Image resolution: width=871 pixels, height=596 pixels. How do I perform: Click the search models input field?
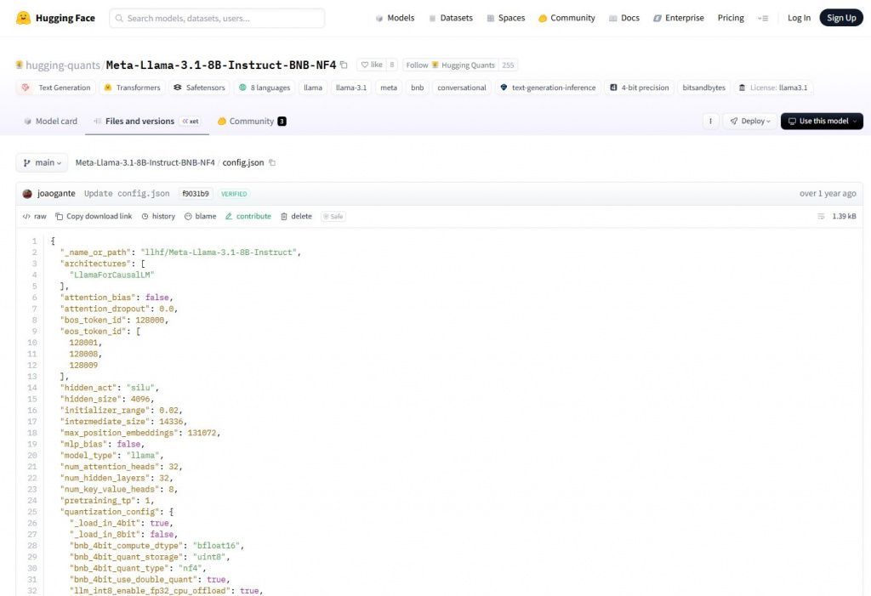point(217,17)
